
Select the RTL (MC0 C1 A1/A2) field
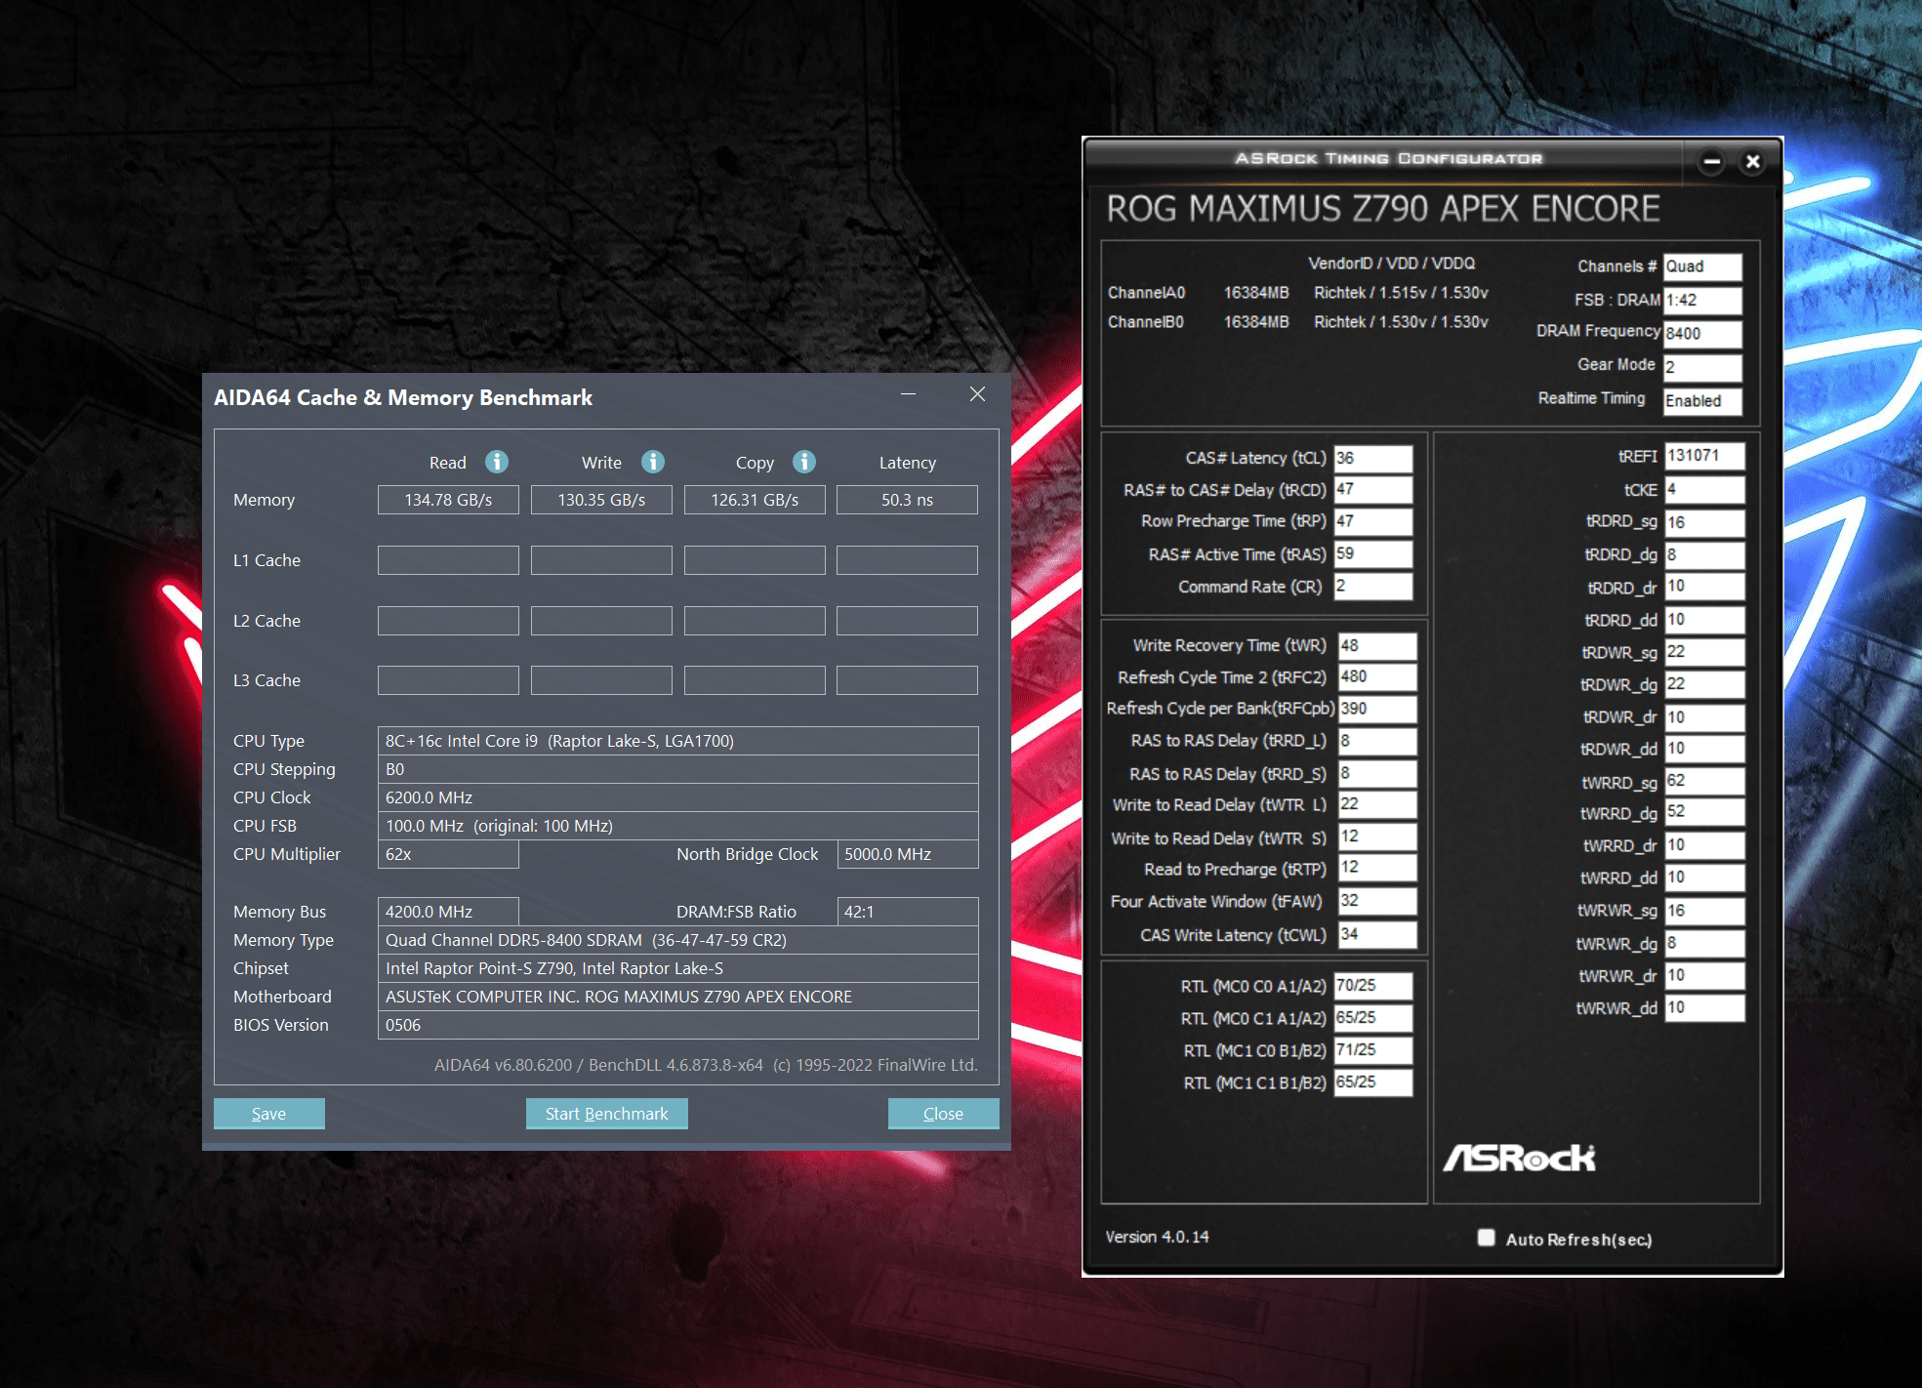pyautogui.click(x=1373, y=1018)
